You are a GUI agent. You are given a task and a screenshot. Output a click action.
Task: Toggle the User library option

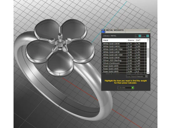[x=145, y=36]
